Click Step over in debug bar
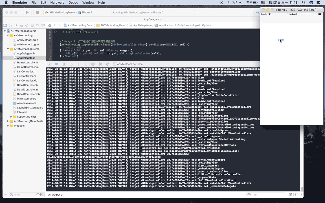 pos(71,64)
